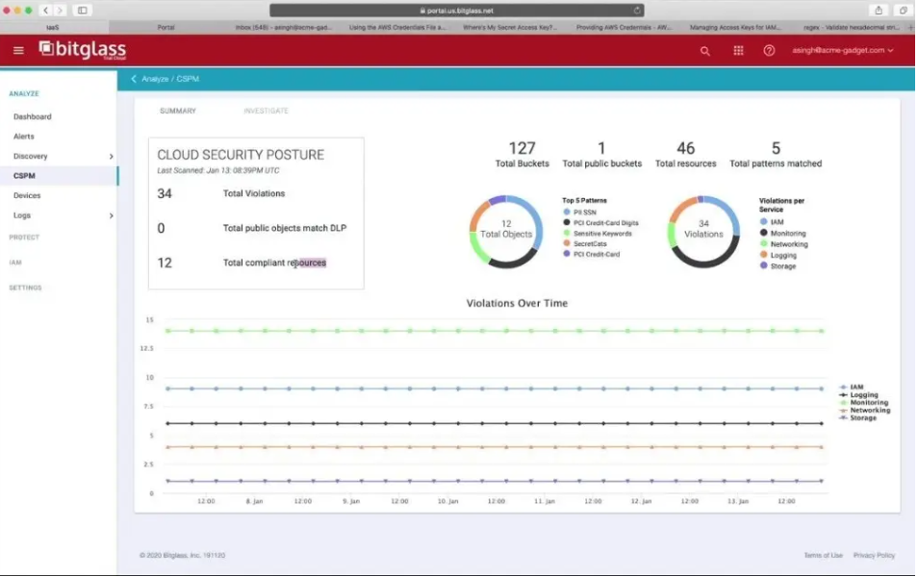Viewport: 918px width, 577px height.
Task: Open the SUMMARY tab
Action: [x=178, y=111]
